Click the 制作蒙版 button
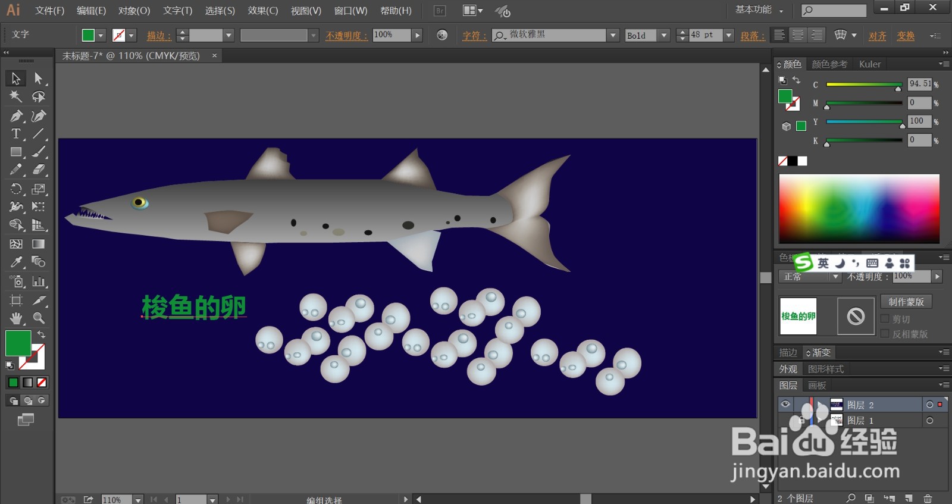 [x=906, y=302]
